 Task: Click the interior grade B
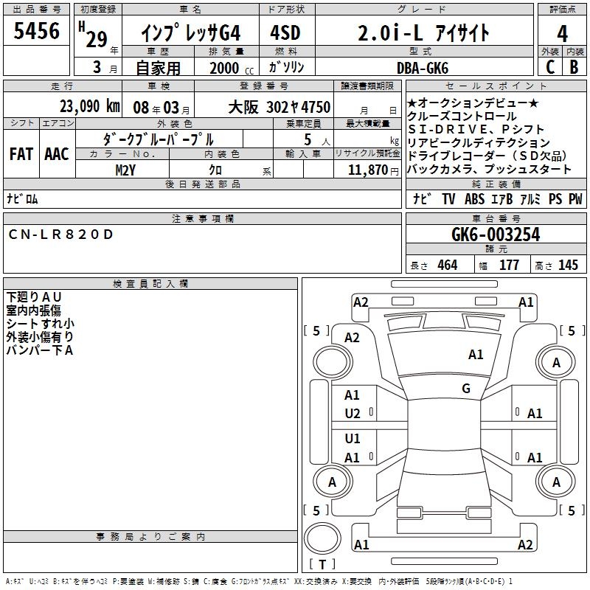[574, 67]
